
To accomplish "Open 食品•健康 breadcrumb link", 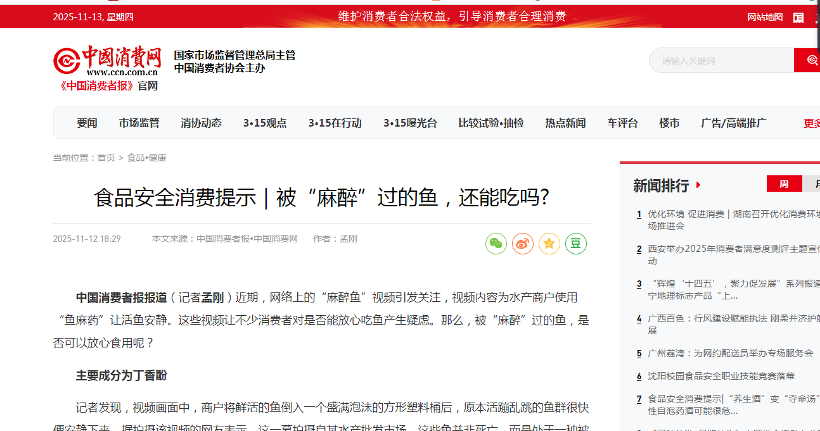I will point(146,158).
